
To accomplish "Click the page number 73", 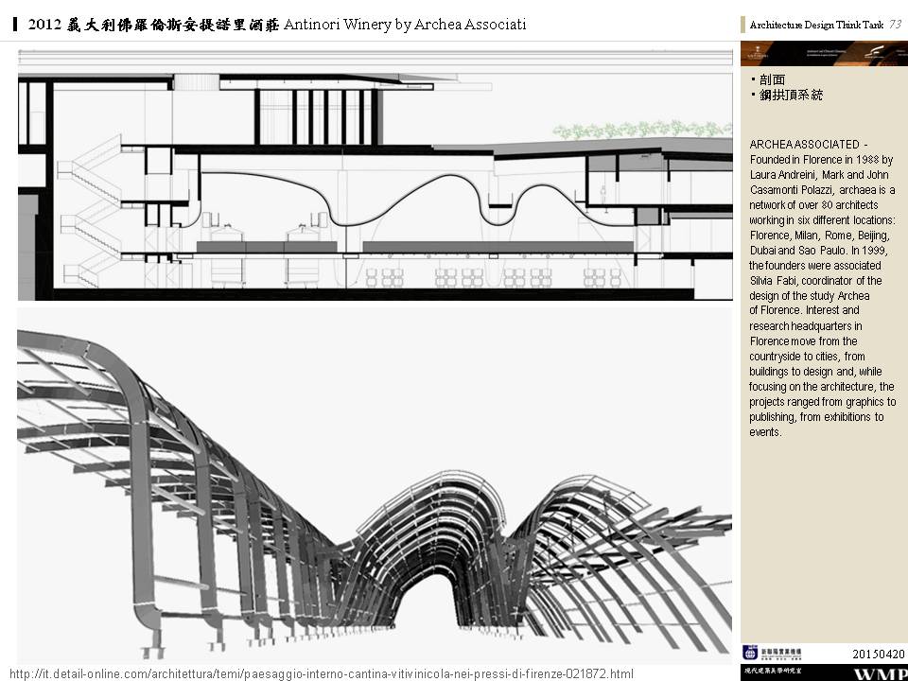I will 895,25.
